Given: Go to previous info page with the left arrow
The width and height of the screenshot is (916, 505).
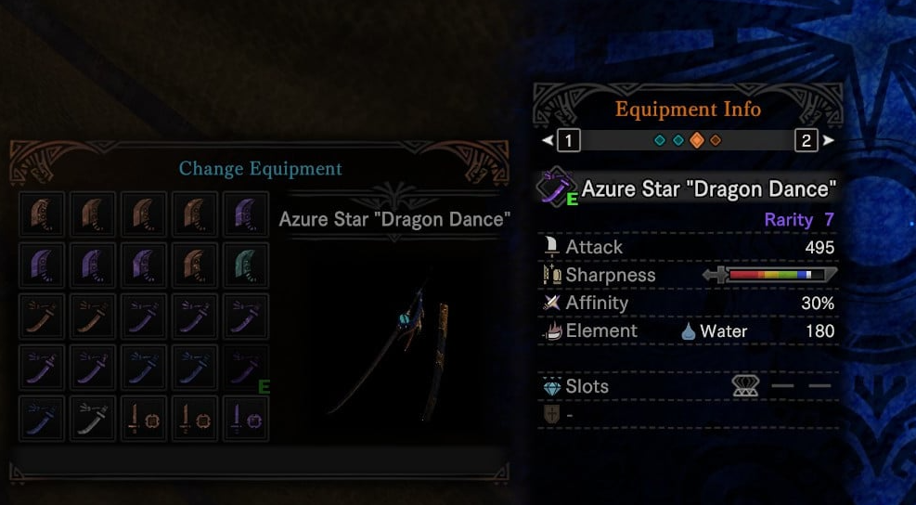Looking at the screenshot, I should point(547,141).
